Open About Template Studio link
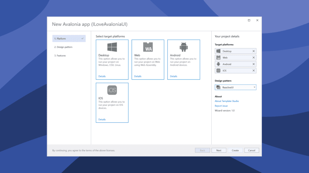 coord(227,101)
